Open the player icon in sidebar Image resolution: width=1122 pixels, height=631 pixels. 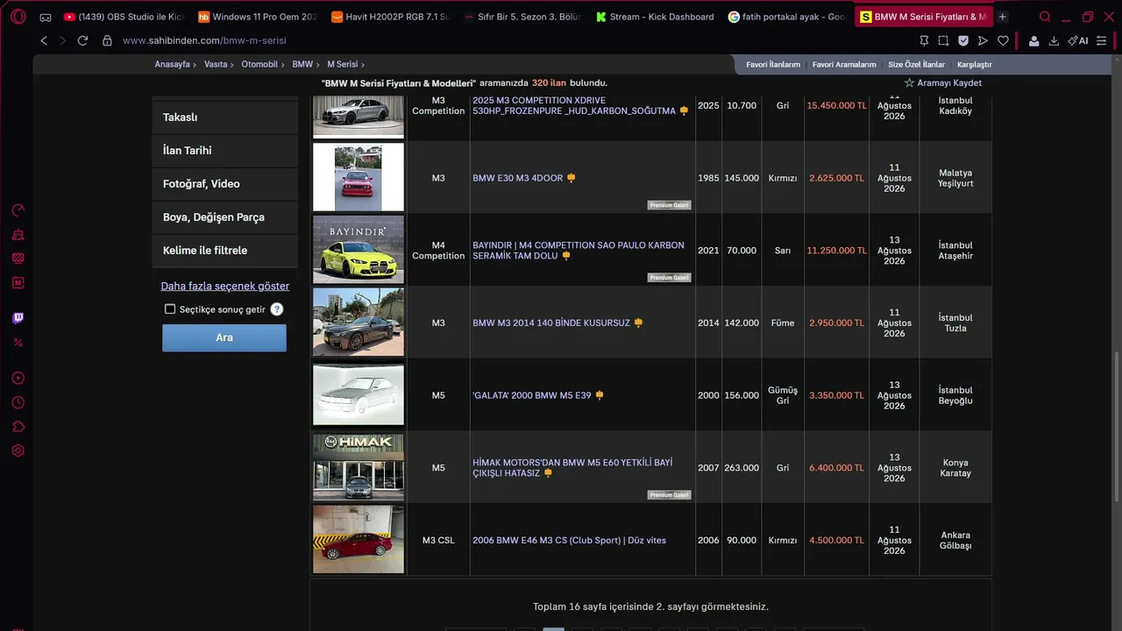pos(18,379)
